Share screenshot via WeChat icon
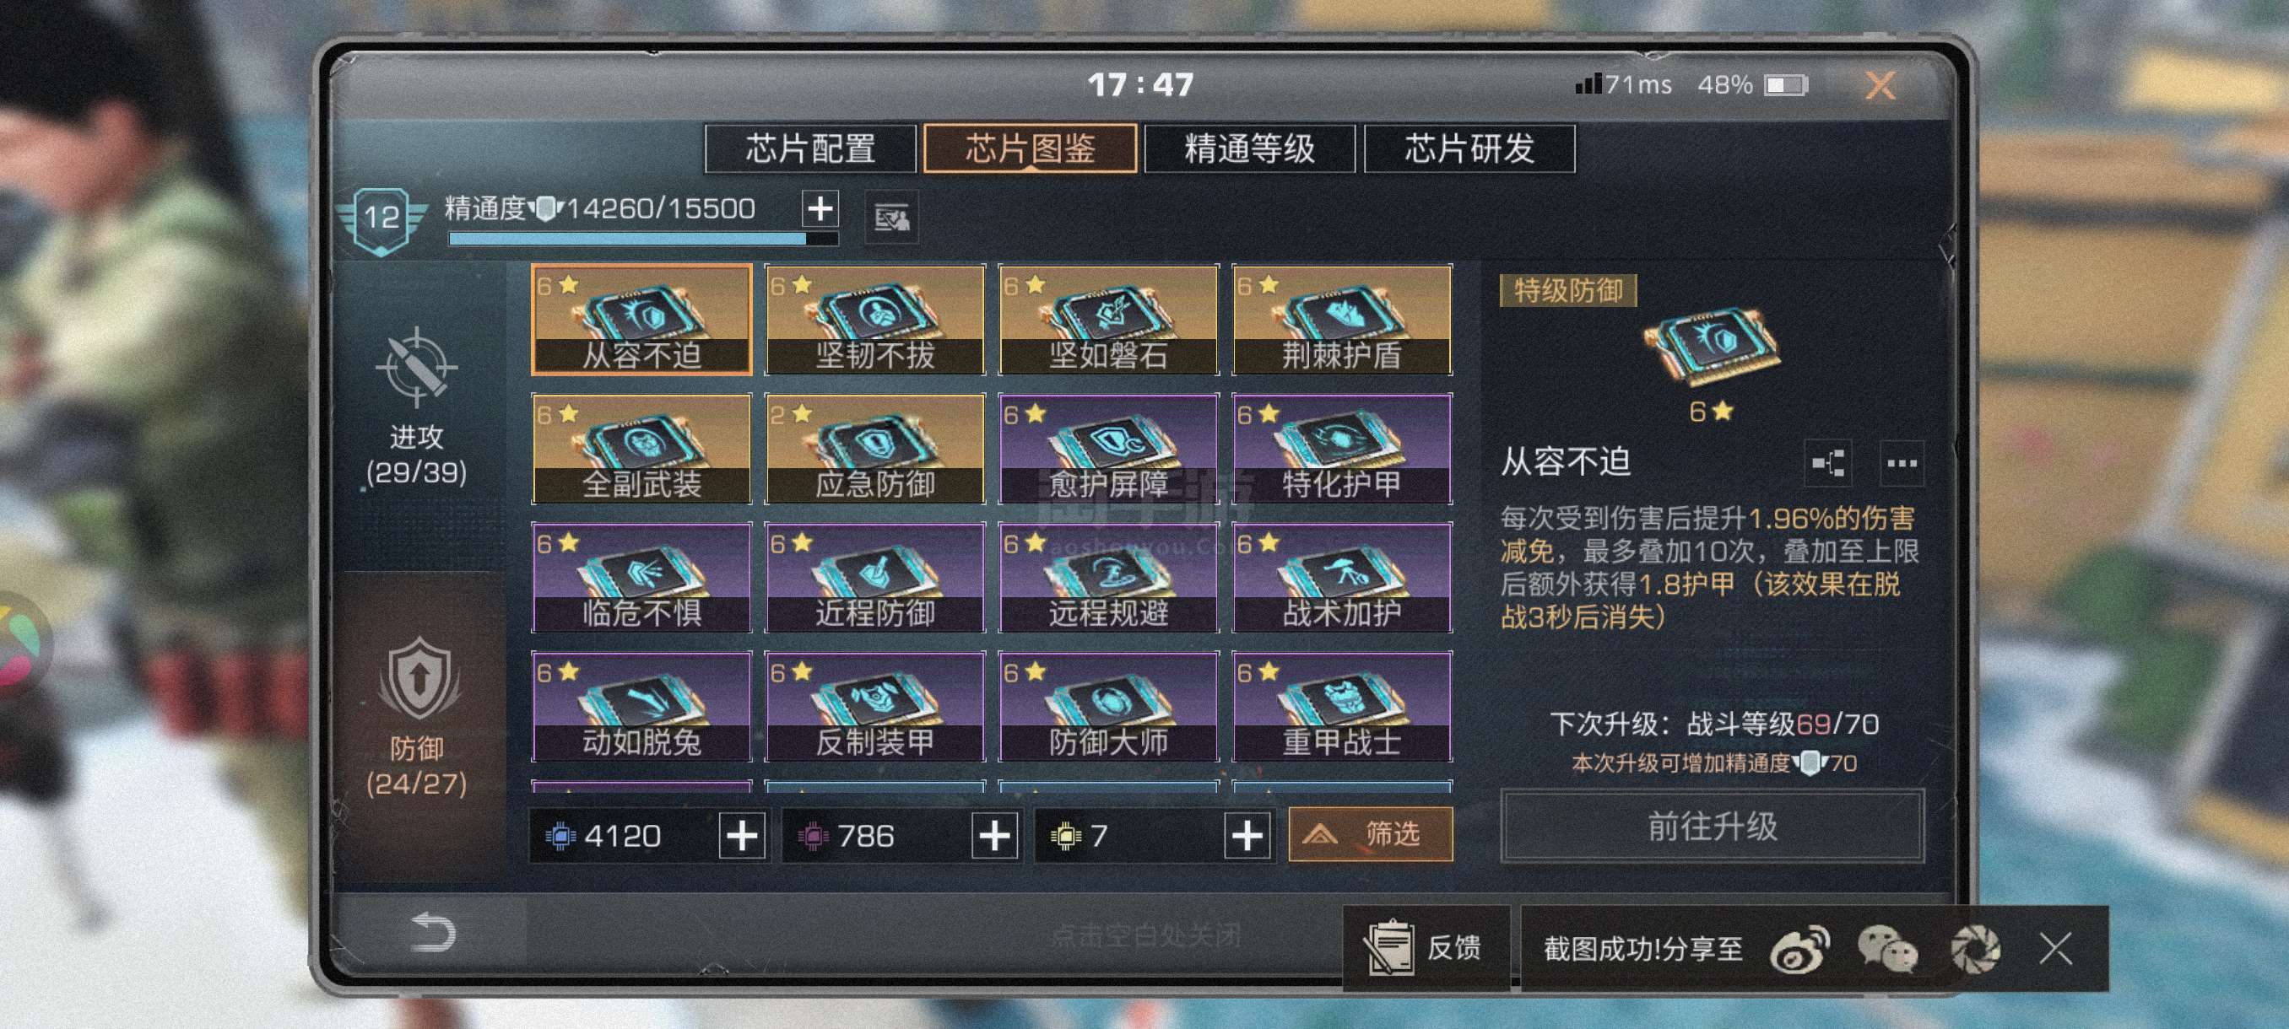The height and width of the screenshot is (1029, 2289). coord(1887,948)
